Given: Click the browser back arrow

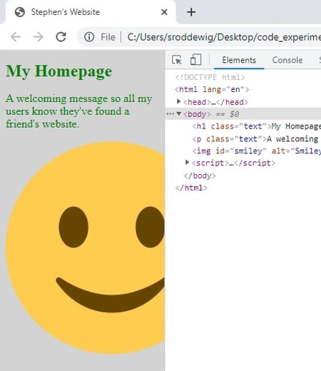Looking at the screenshot, I should 16,37.
